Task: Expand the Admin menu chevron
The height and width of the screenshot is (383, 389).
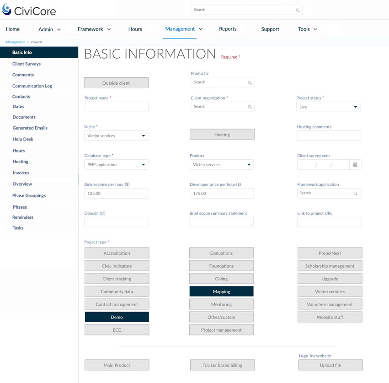Action: (x=59, y=30)
